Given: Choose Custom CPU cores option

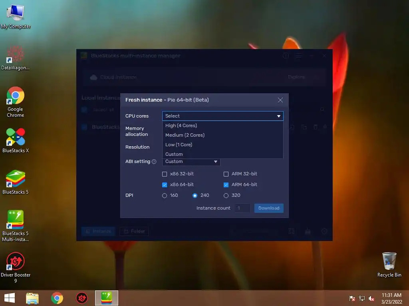Looking at the screenshot, I should point(223,154).
